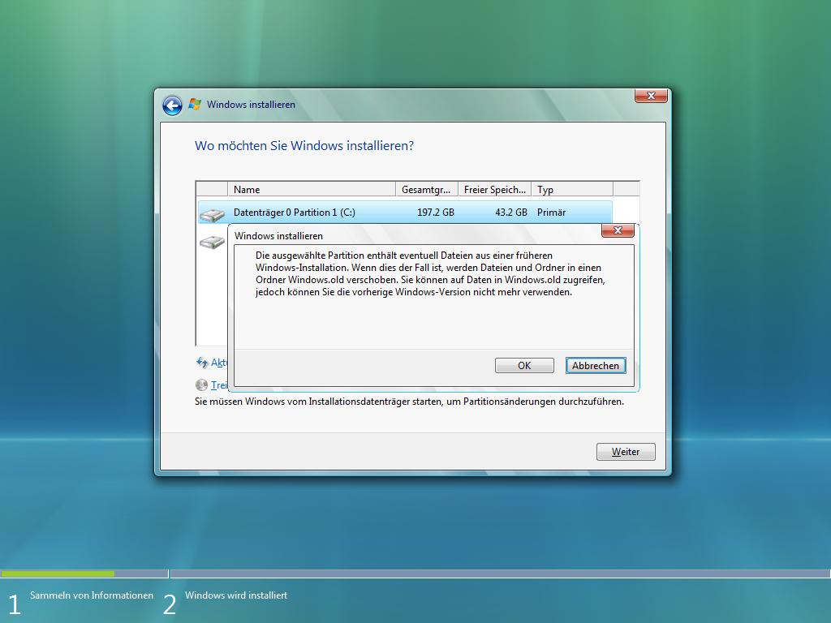Image resolution: width=831 pixels, height=623 pixels.
Task: Confirm the warning dialog with OK
Action: click(524, 366)
